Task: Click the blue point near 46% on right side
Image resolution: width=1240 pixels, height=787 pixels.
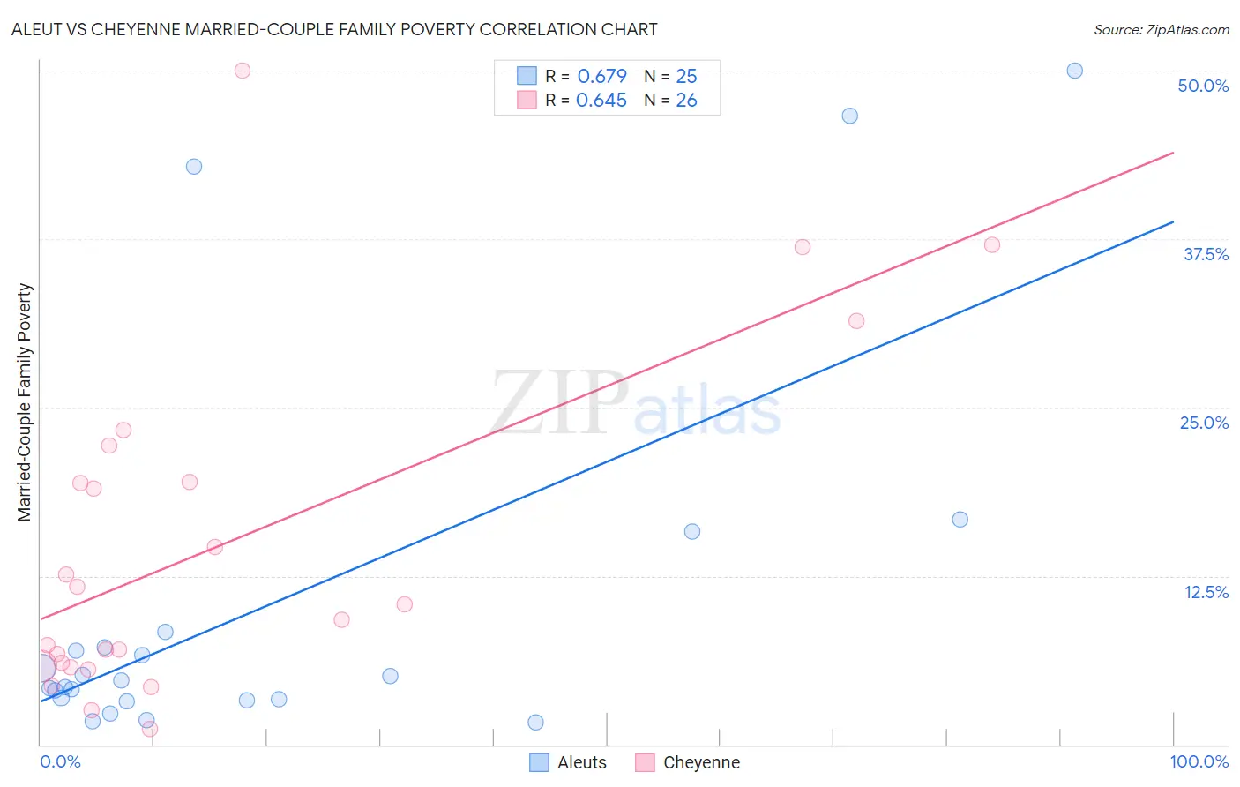Action: pyautogui.click(x=849, y=116)
